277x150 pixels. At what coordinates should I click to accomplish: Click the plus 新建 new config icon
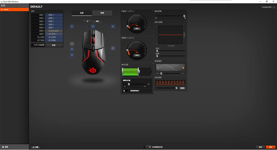(x=3, y=147)
